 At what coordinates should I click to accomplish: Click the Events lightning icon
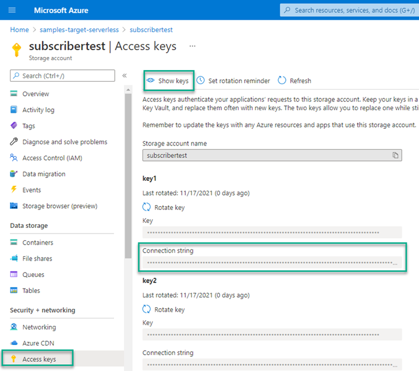(x=14, y=190)
